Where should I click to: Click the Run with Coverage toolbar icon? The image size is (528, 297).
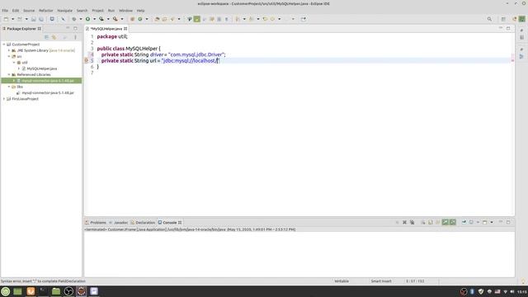coord(101,19)
